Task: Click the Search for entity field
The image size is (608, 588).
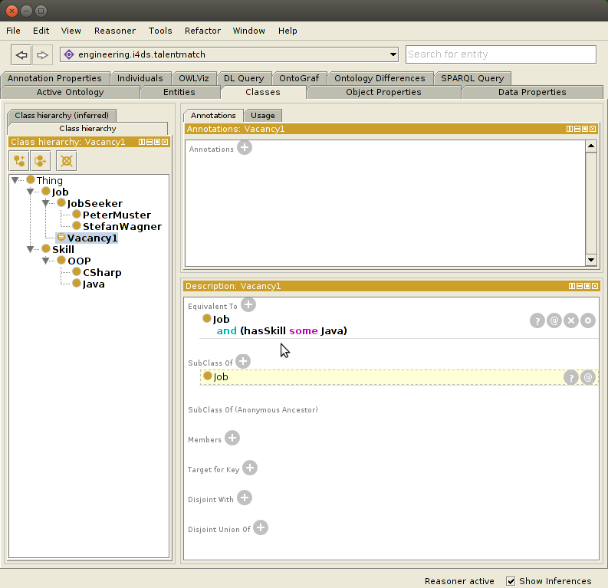Action: (500, 54)
